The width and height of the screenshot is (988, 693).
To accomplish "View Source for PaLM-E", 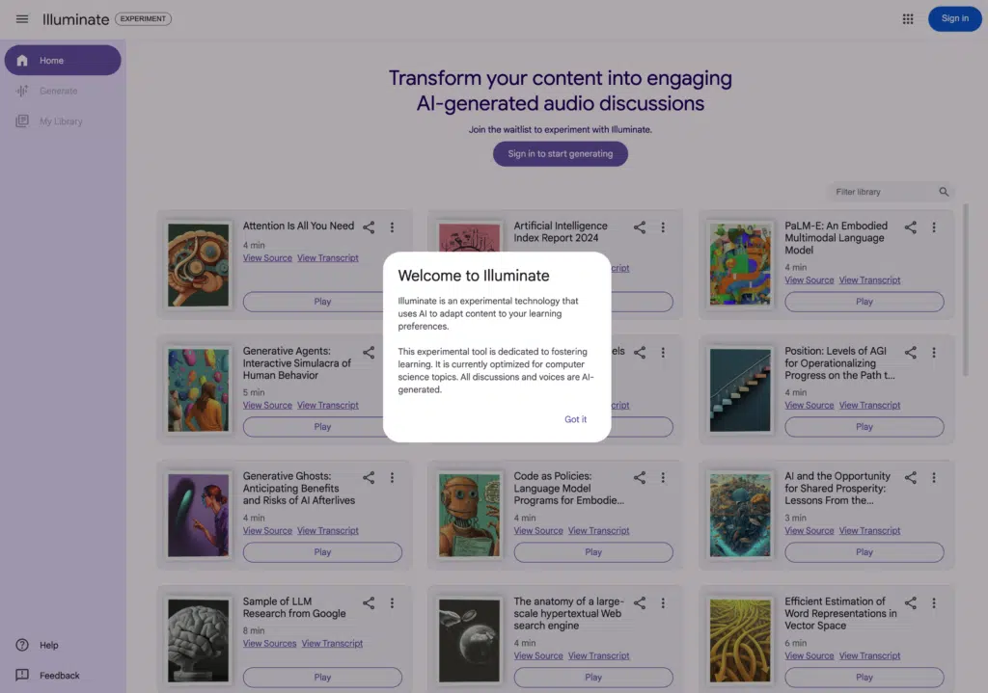I will click(810, 280).
